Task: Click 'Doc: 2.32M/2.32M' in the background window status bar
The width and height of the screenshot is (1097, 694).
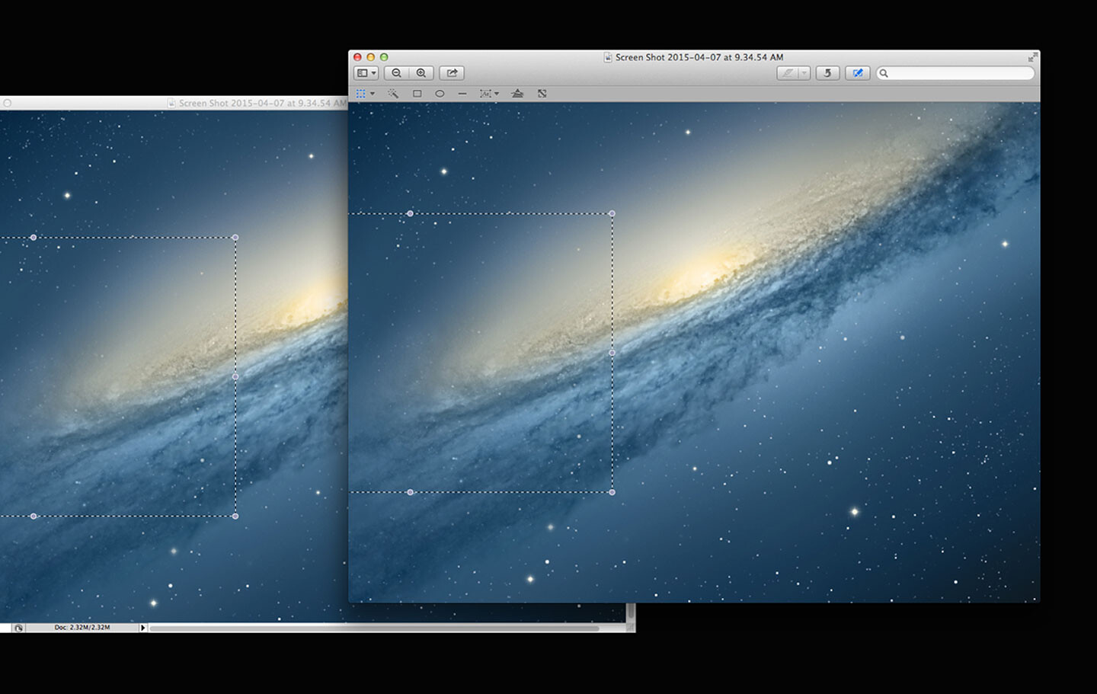Action: click(x=82, y=628)
